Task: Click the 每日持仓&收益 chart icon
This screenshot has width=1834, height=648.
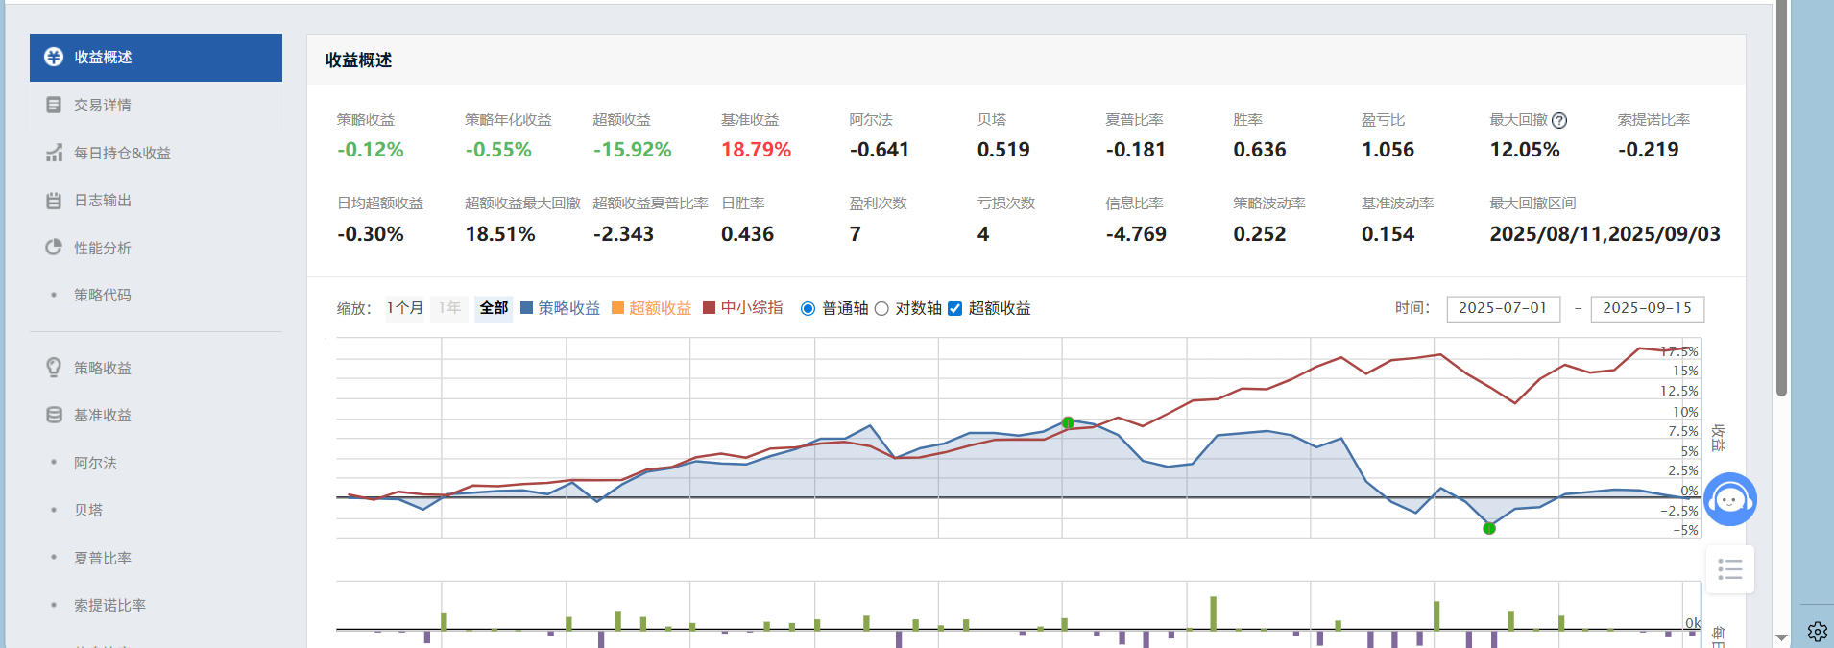Action: pyautogui.click(x=54, y=153)
